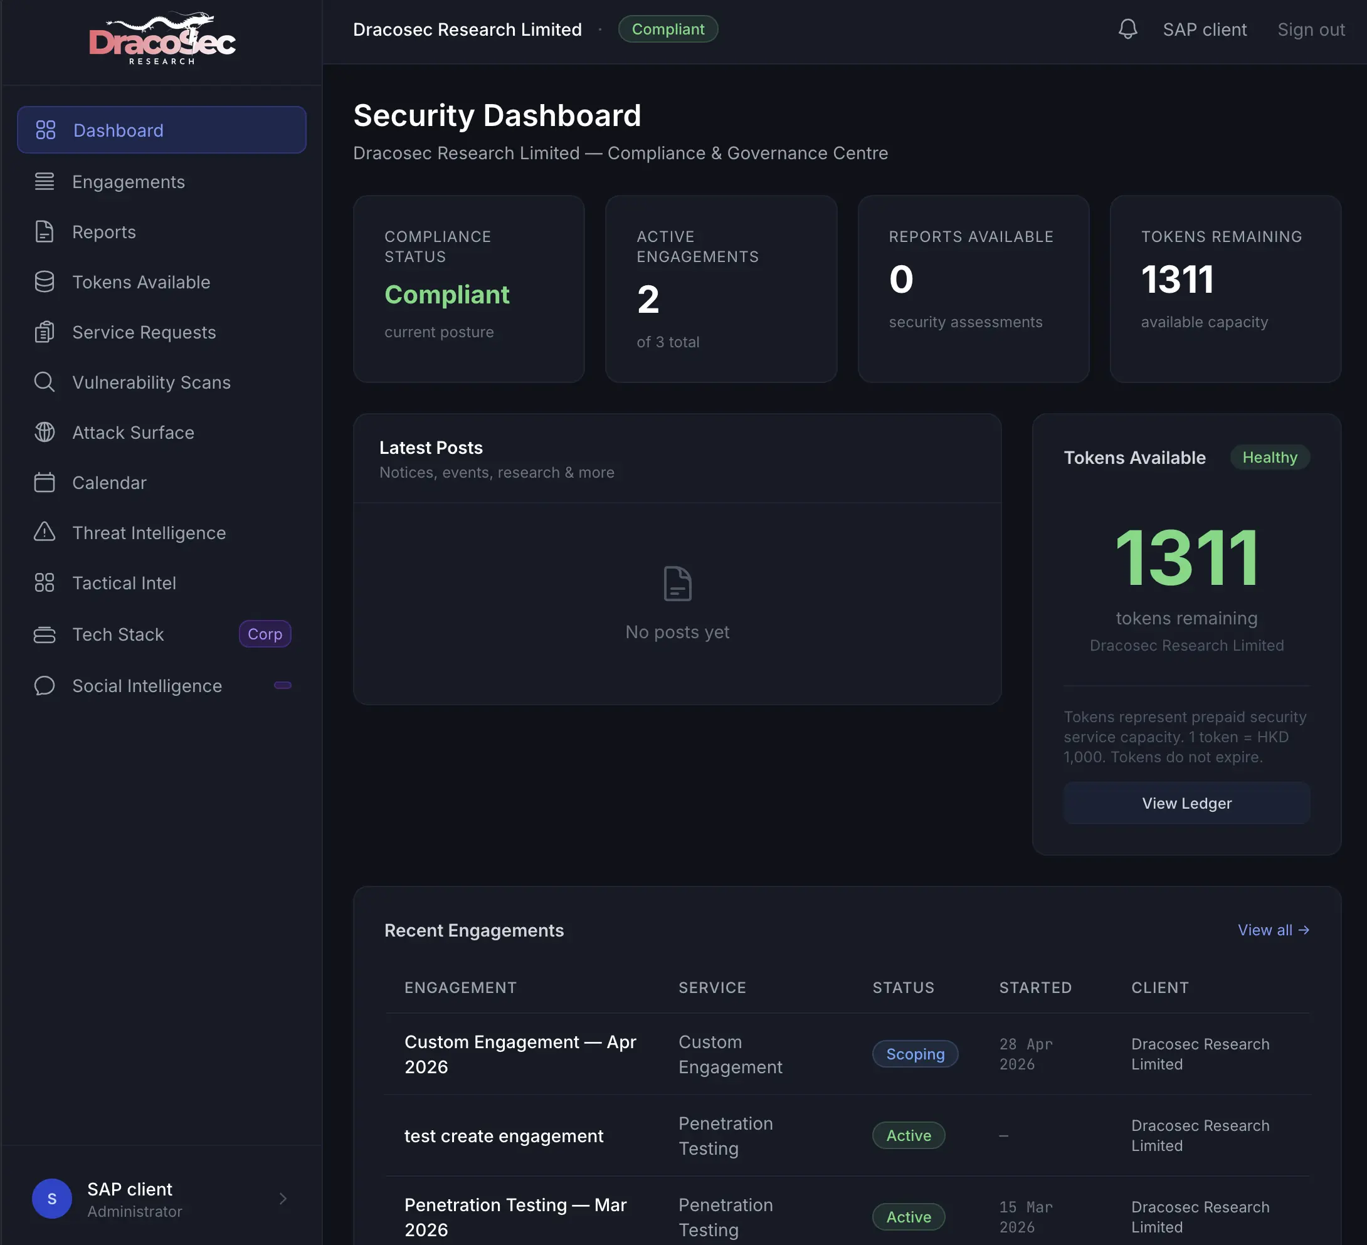Image resolution: width=1367 pixels, height=1245 pixels.
Task: Click Sign out in the header
Action: pos(1311,29)
